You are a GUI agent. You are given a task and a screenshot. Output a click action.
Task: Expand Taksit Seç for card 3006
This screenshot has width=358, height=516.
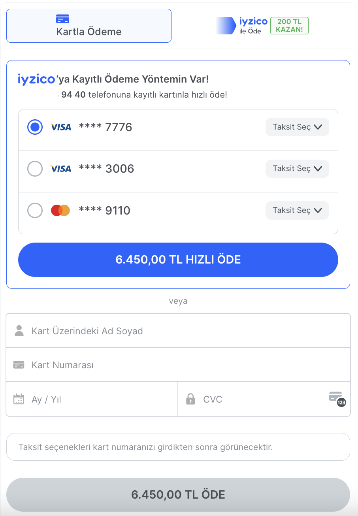(x=297, y=169)
